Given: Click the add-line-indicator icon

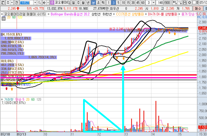Looking at the screenshot, I should [x=180, y=3].
